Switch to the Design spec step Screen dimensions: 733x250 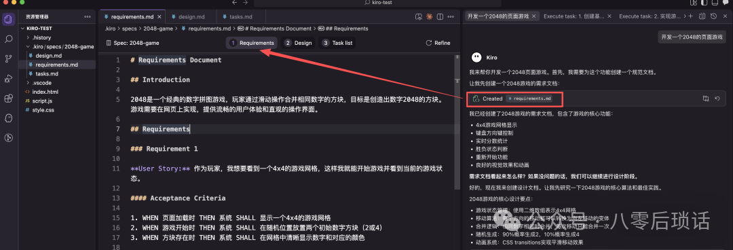298,43
